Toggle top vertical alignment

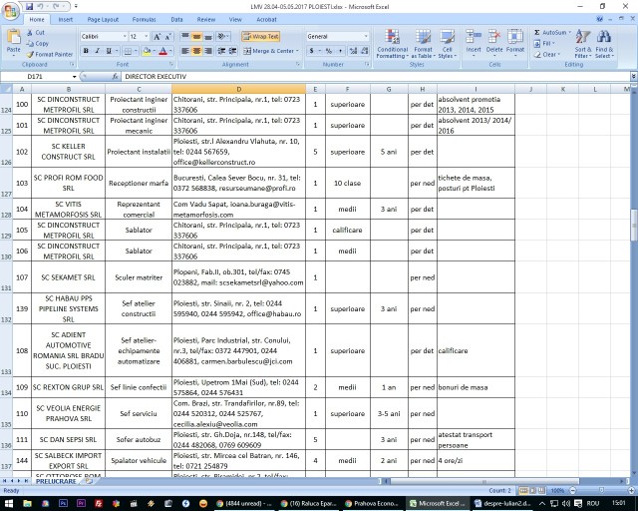point(185,37)
